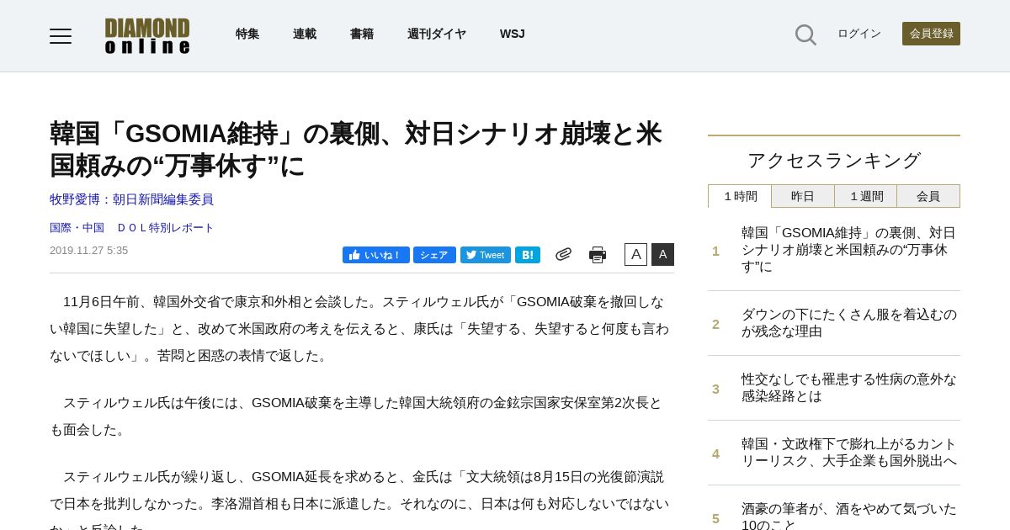Open the 国際・中国 category link
The width and height of the screenshot is (1010, 530).
[x=77, y=228]
